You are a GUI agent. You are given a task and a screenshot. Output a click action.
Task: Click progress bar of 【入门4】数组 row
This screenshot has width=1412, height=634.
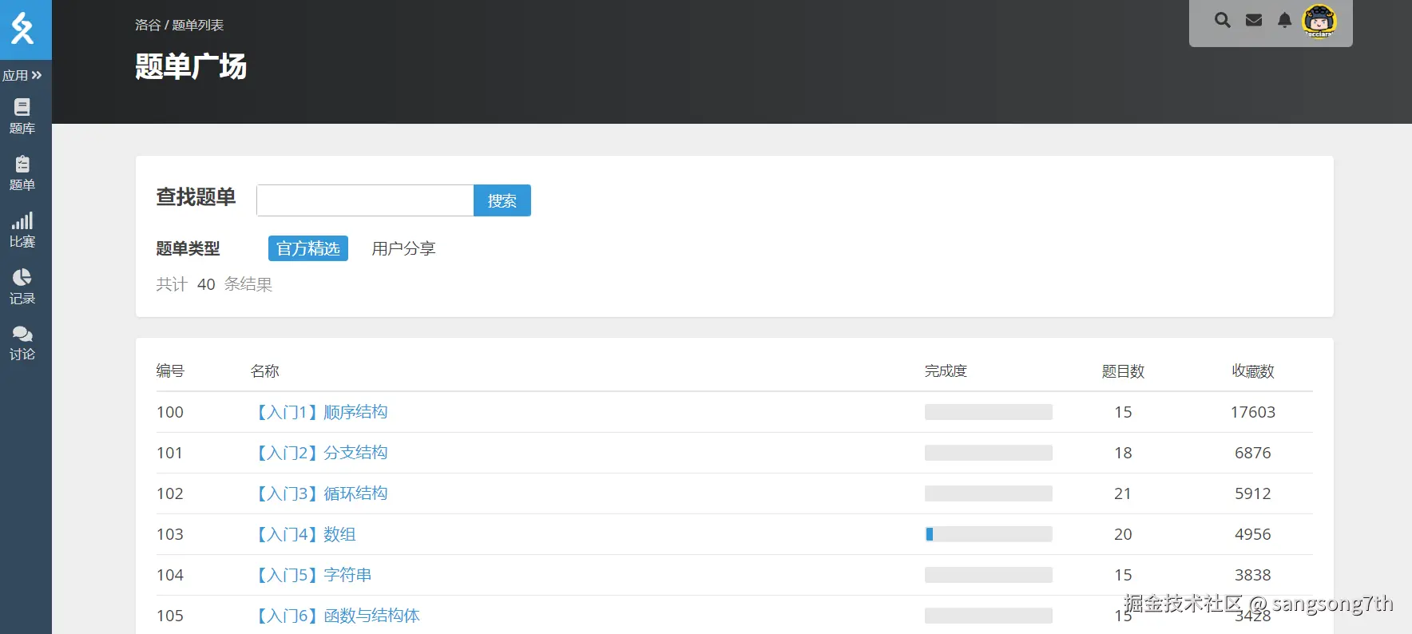click(x=989, y=534)
